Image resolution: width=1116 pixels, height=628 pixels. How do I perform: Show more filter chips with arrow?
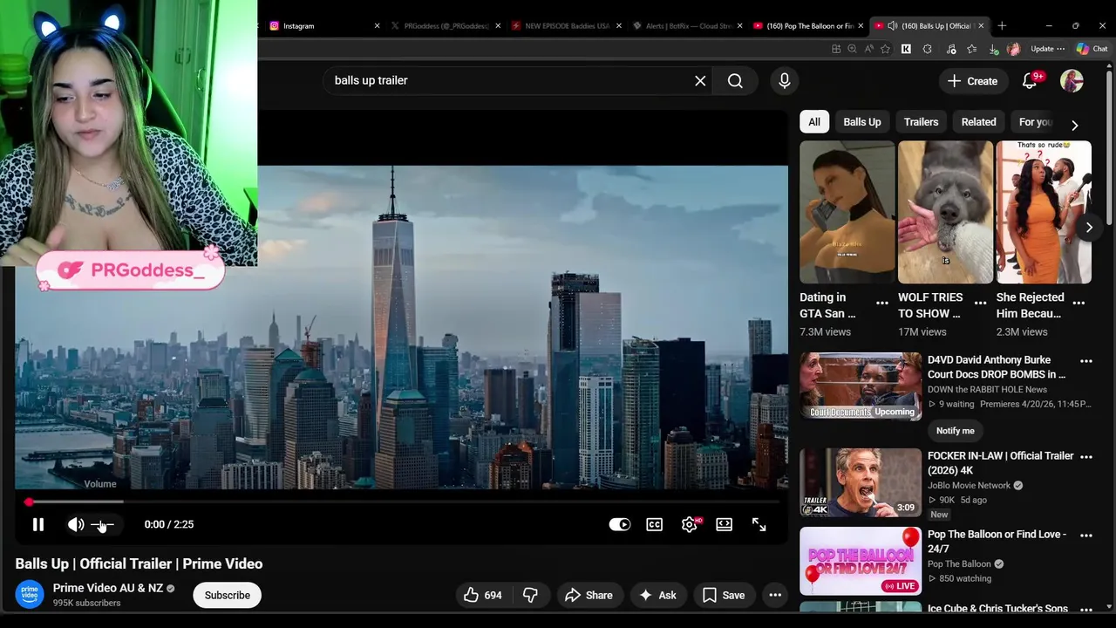[x=1074, y=125]
